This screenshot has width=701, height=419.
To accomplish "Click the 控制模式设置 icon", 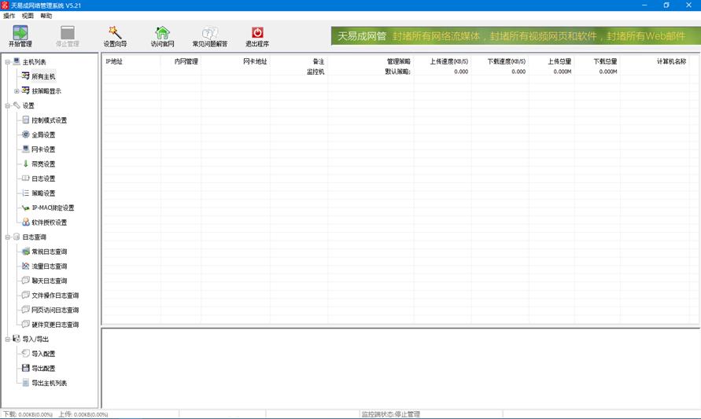I will tap(25, 119).
